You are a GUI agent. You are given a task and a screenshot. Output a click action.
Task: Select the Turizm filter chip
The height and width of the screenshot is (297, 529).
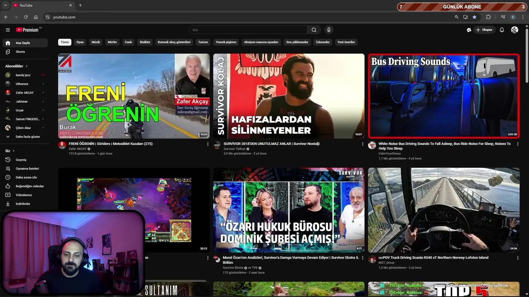click(x=203, y=42)
